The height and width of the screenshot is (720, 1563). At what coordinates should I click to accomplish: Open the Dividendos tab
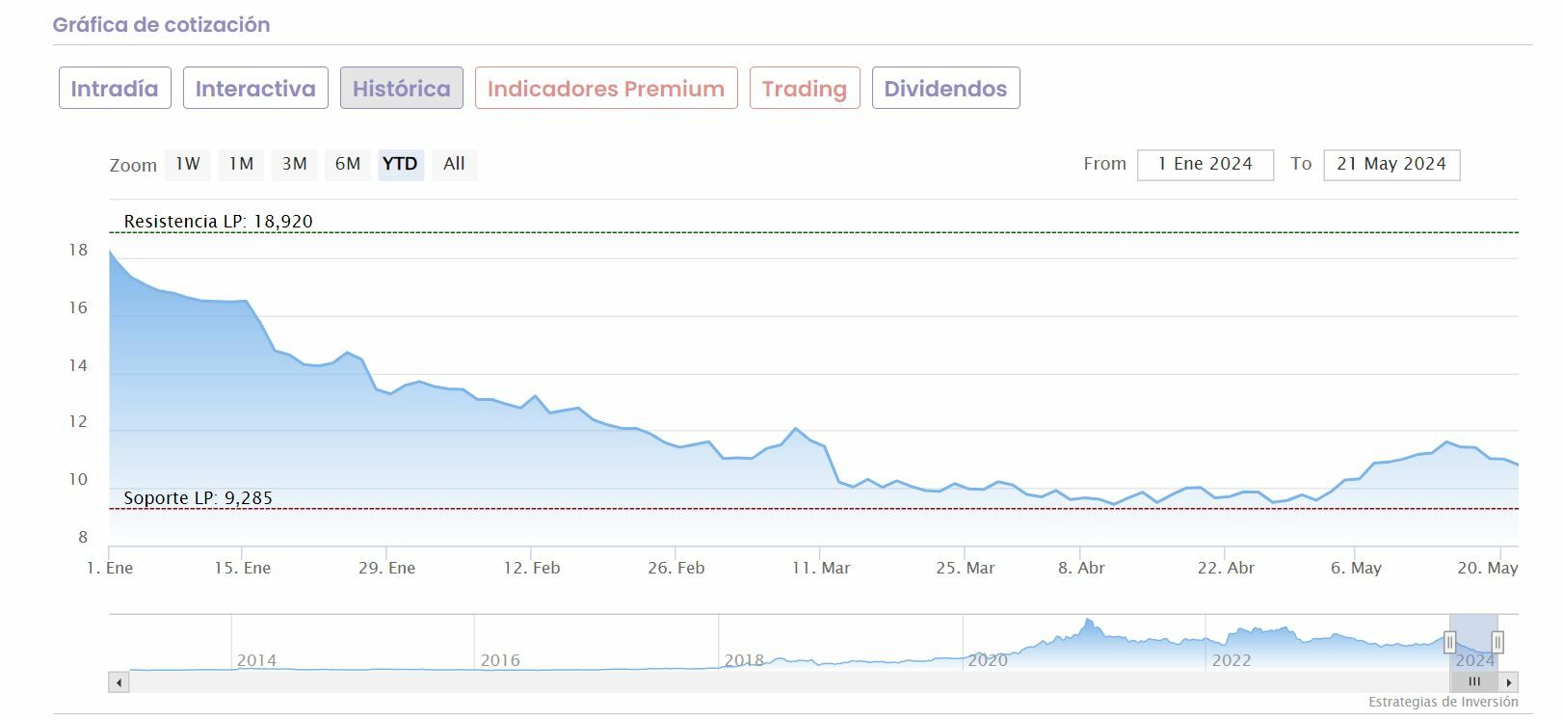(x=945, y=89)
